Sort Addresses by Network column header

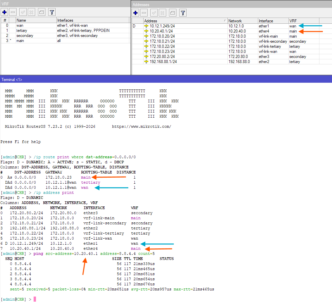click(243, 21)
